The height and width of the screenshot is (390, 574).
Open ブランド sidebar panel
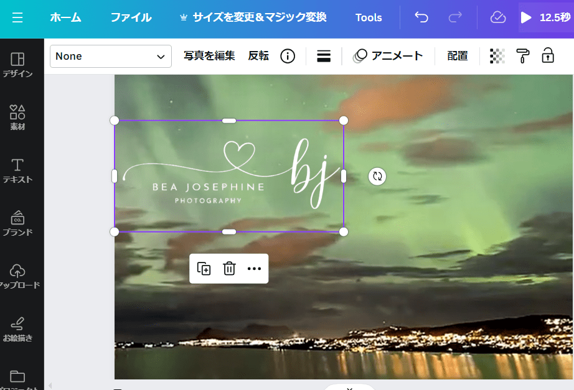17,223
